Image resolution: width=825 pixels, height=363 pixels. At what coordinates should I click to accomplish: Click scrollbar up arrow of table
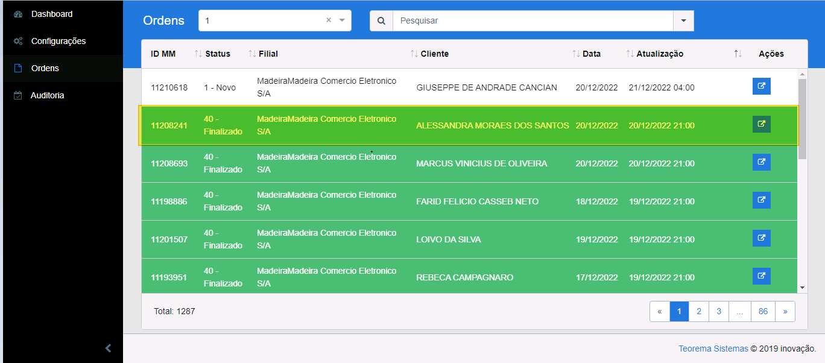[802, 74]
